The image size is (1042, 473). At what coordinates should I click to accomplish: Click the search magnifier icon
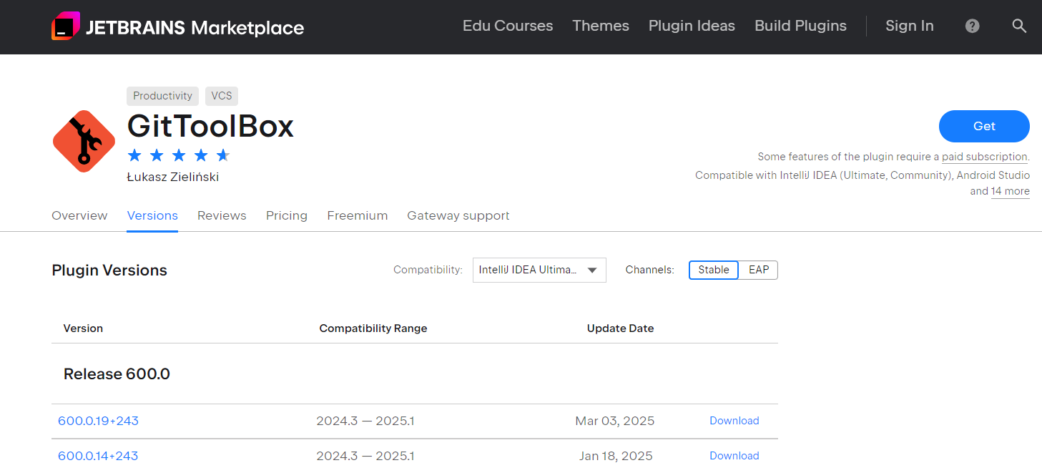point(1019,26)
